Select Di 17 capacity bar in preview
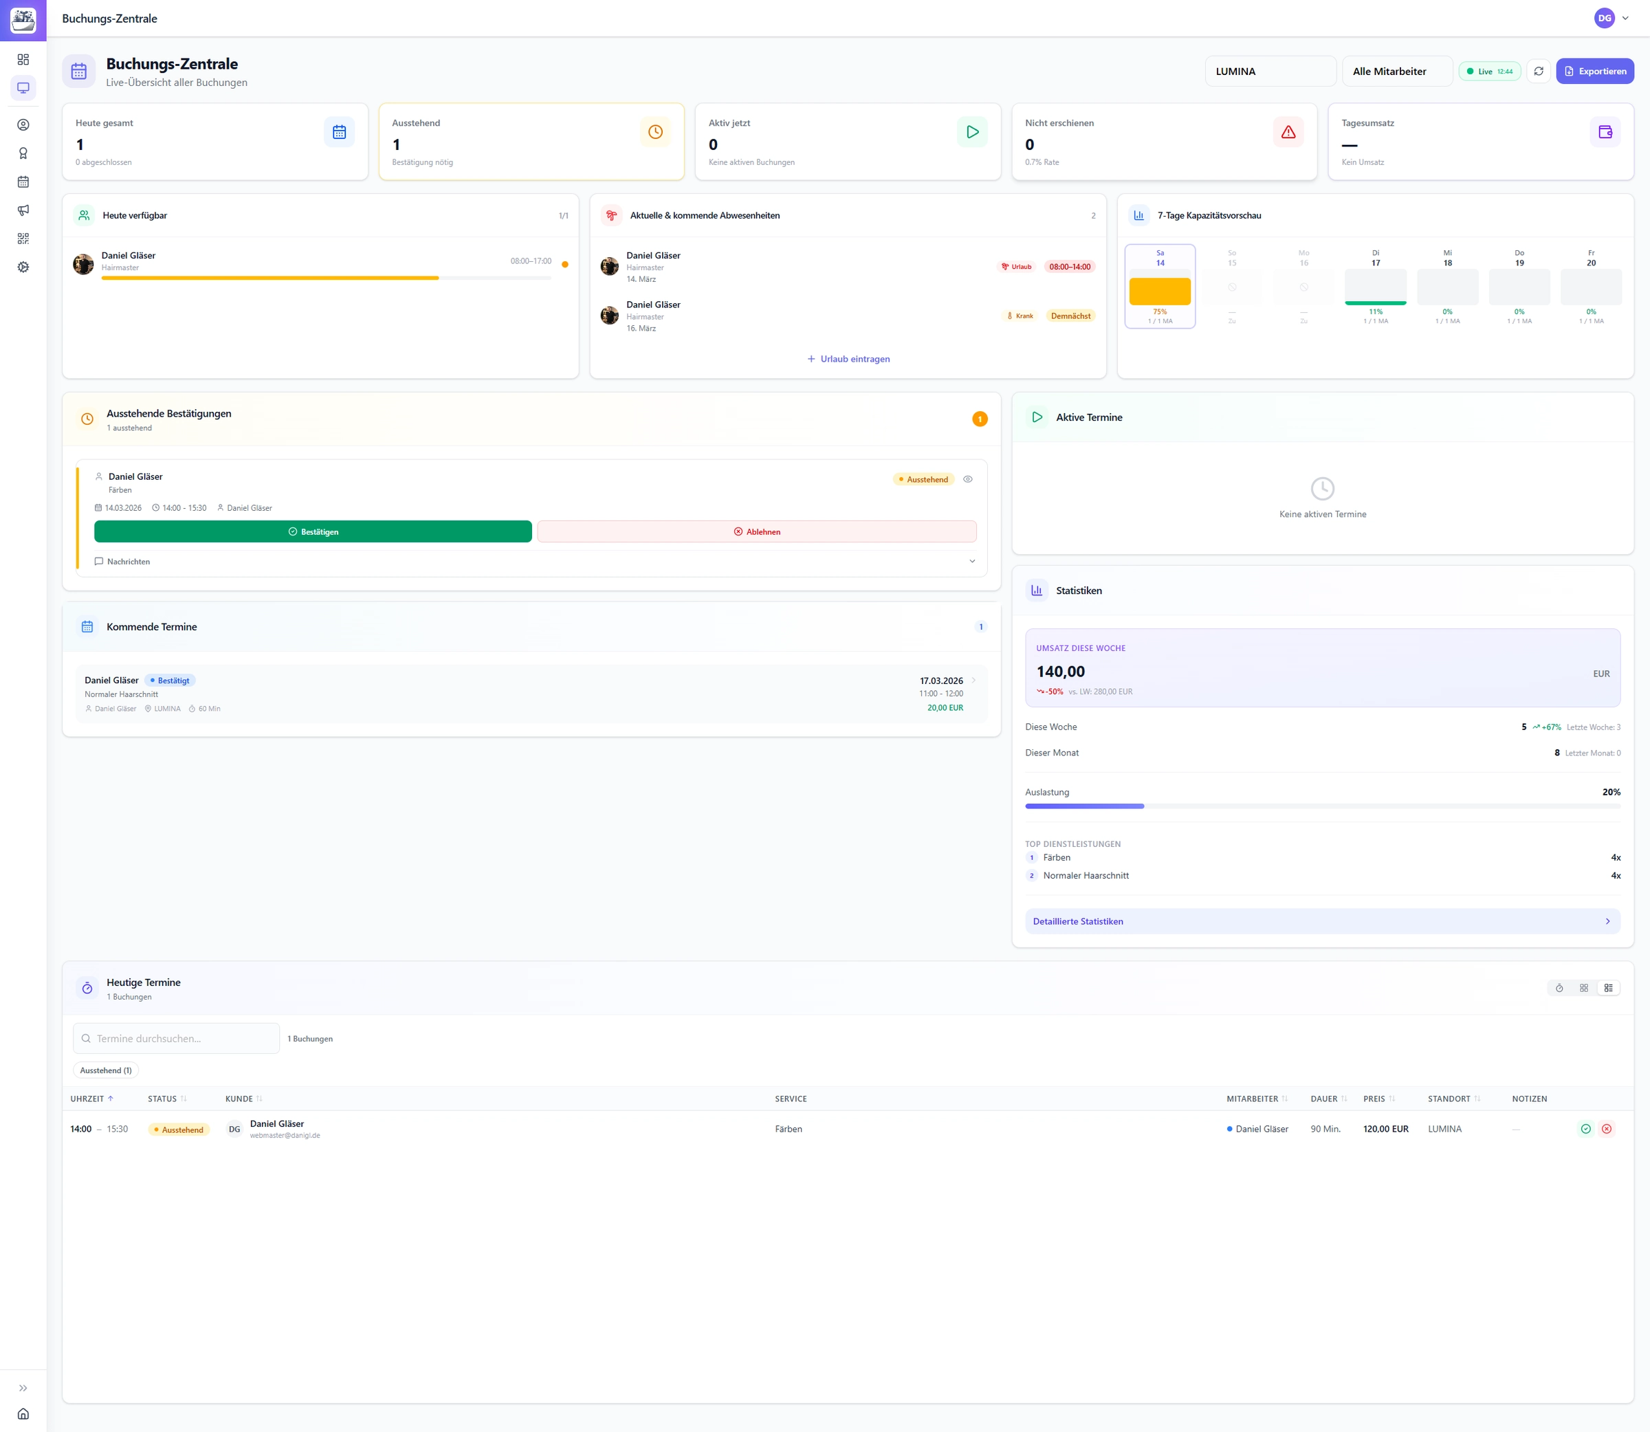 [x=1375, y=287]
